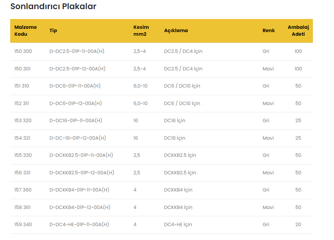This screenshot has width=334, height=240.
Task: Click the DC4-HE İçin description cell
Action: [x=178, y=225]
